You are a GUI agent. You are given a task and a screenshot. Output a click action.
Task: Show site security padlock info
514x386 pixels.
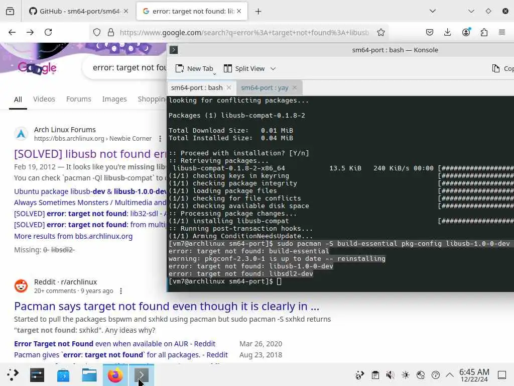pyautogui.click(x=111, y=32)
